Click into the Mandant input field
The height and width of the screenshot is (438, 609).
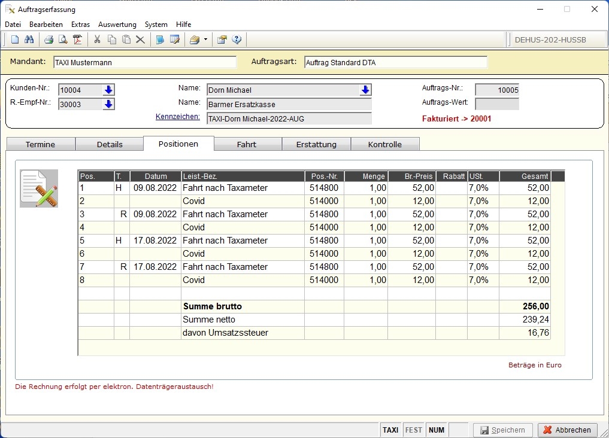144,62
